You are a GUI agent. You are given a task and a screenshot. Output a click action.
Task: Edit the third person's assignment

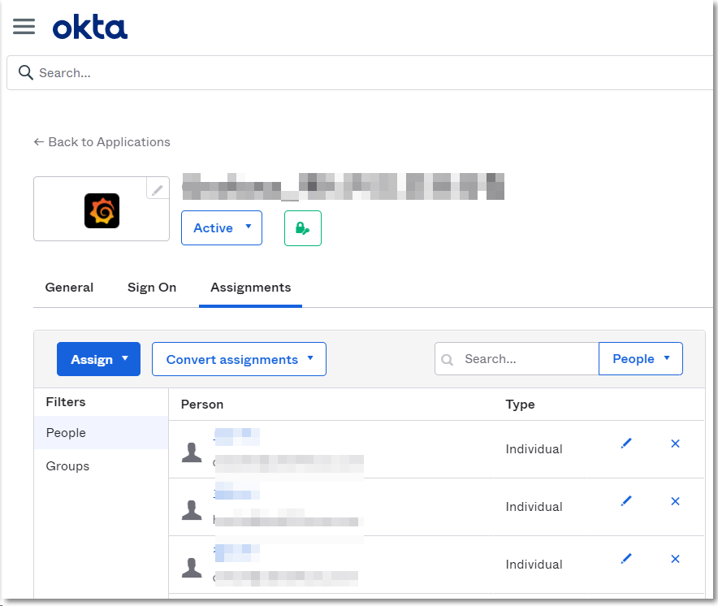coord(626,559)
